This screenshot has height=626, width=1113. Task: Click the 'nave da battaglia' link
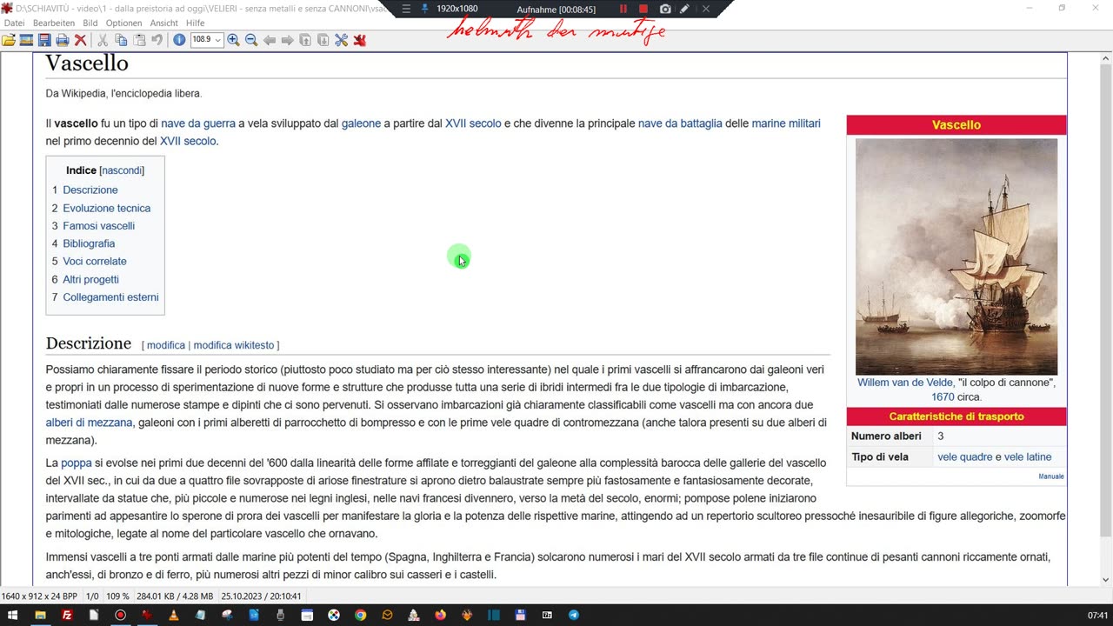pos(680,123)
